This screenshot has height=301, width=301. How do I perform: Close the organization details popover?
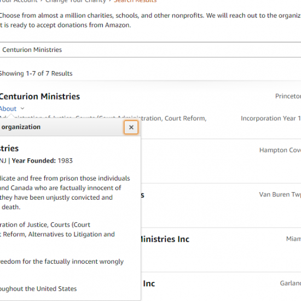coord(131,127)
